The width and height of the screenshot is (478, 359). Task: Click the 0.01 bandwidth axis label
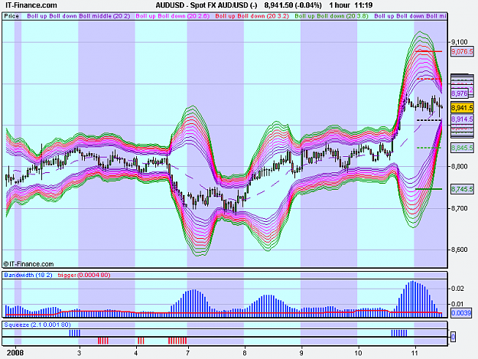(x=457, y=304)
